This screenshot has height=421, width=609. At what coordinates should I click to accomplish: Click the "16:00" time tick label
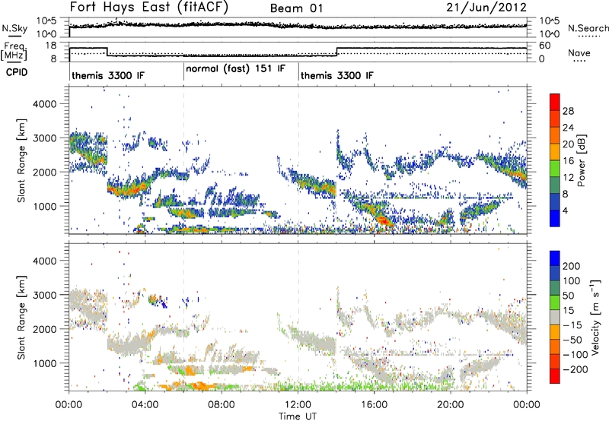click(x=374, y=405)
